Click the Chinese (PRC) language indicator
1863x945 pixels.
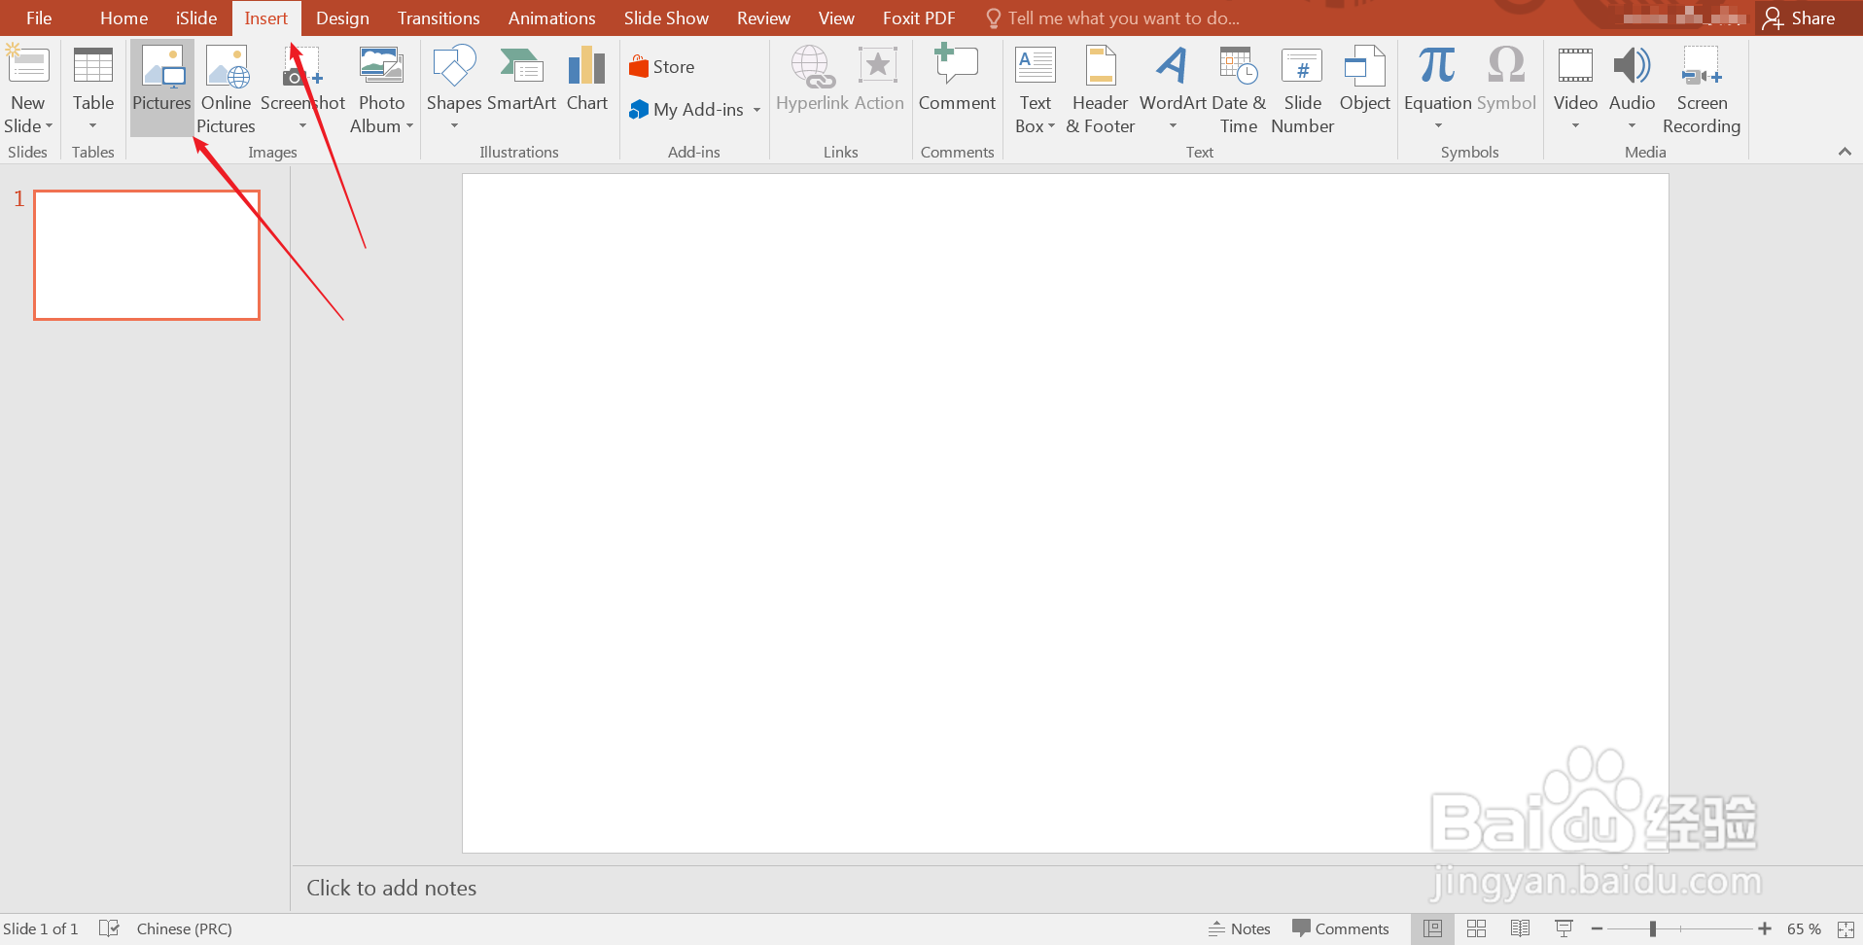pyautogui.click(x=185, y=928)
